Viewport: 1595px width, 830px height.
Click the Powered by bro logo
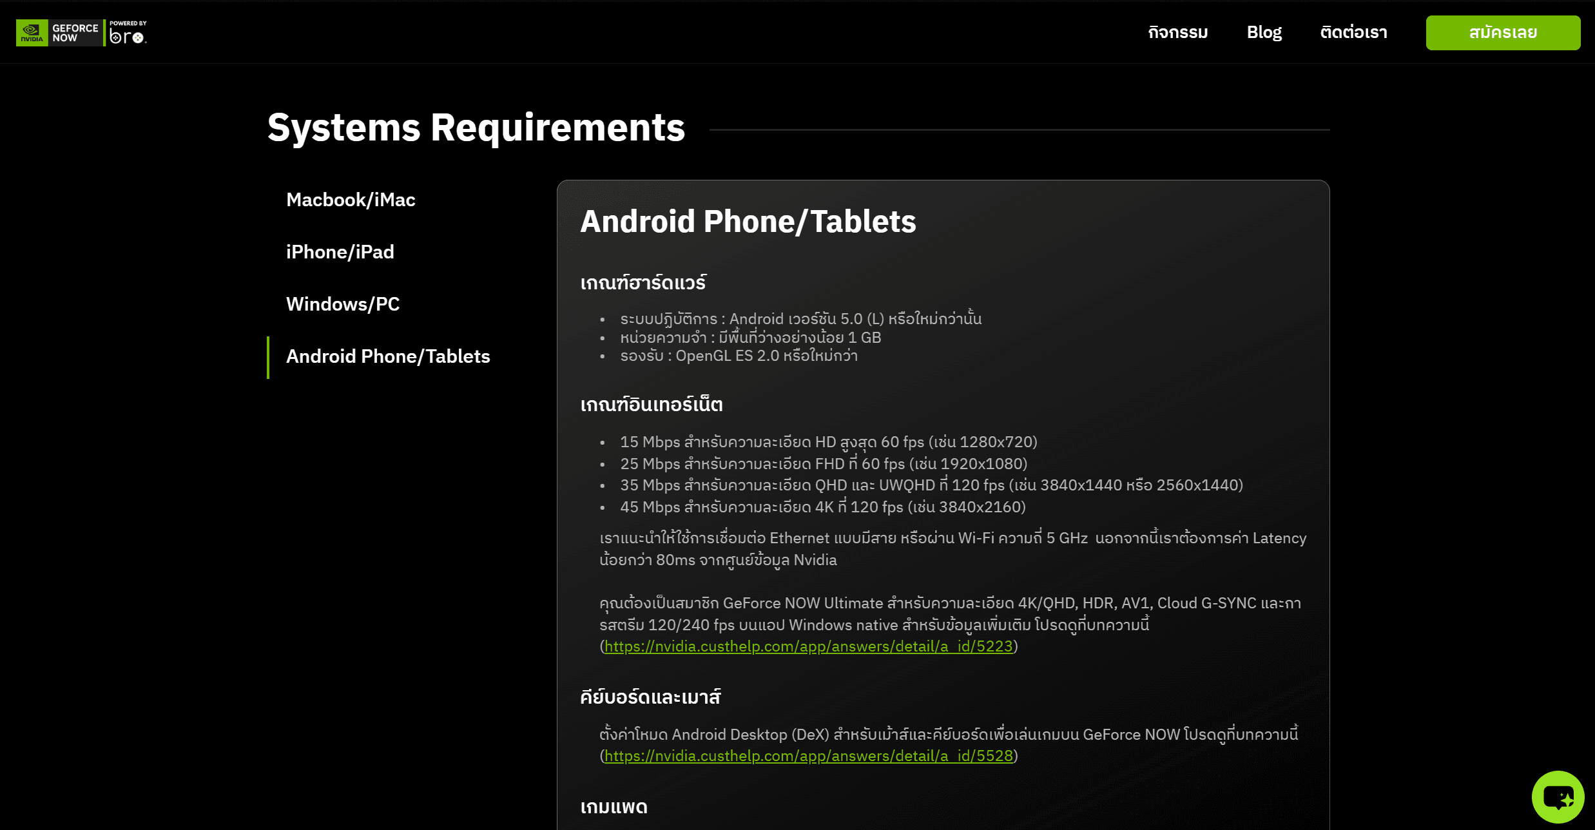click(x=128, y=33)
